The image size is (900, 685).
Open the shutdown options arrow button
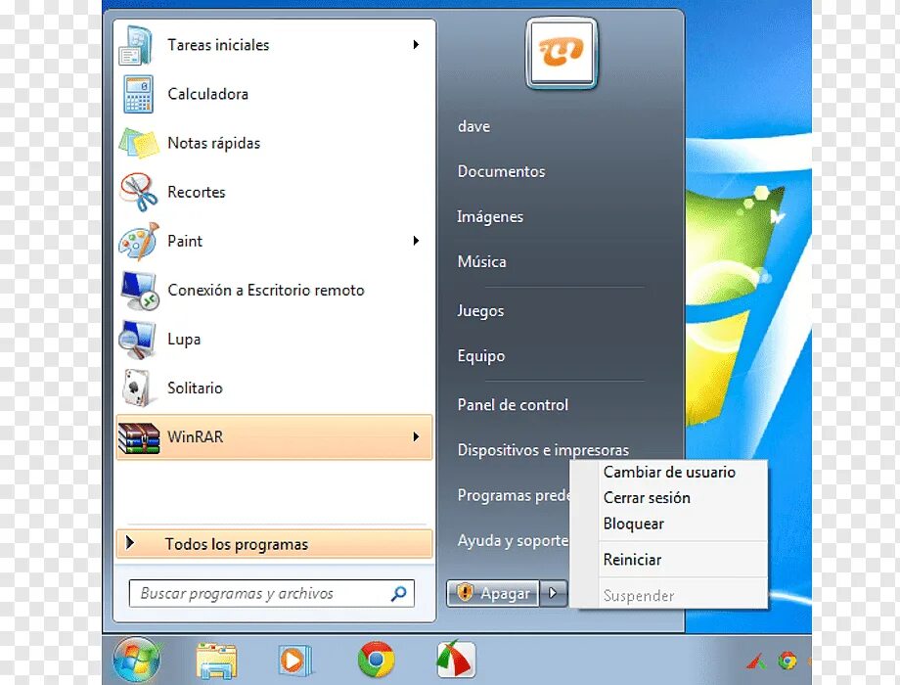(x=553, y=593)
